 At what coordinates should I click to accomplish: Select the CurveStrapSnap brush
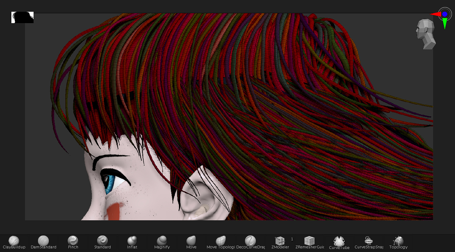369,242
